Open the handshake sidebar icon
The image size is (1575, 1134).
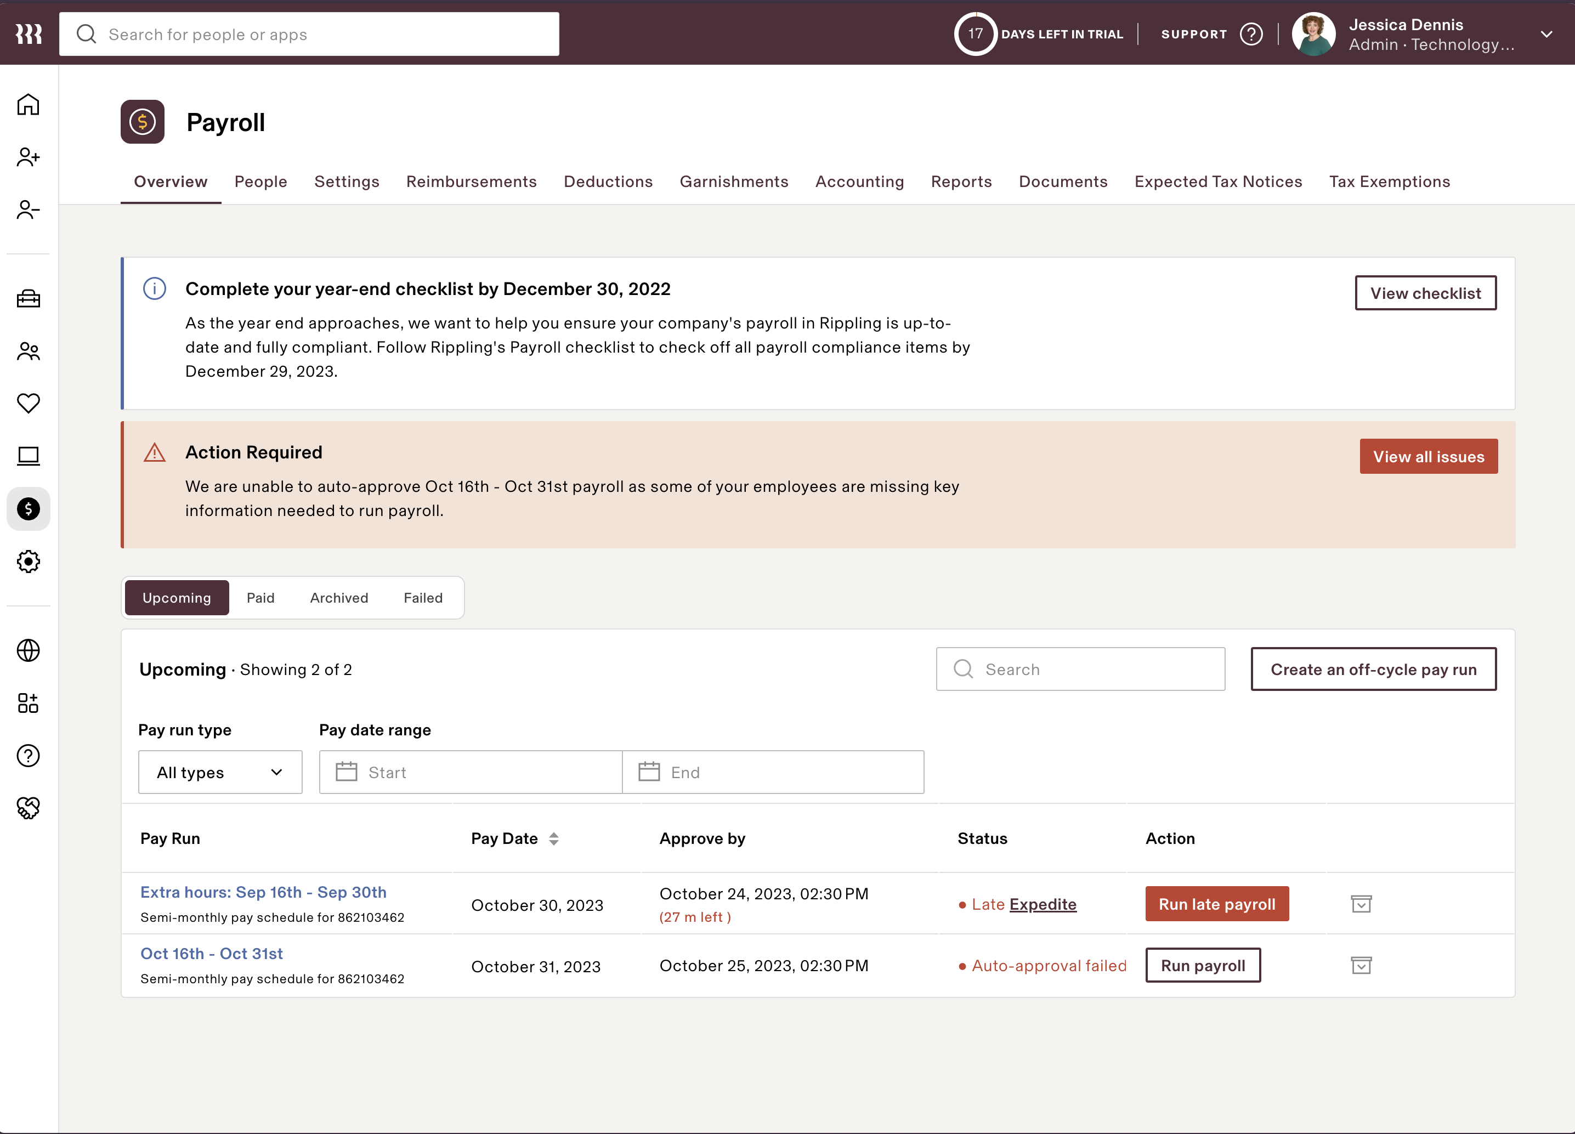29,808
